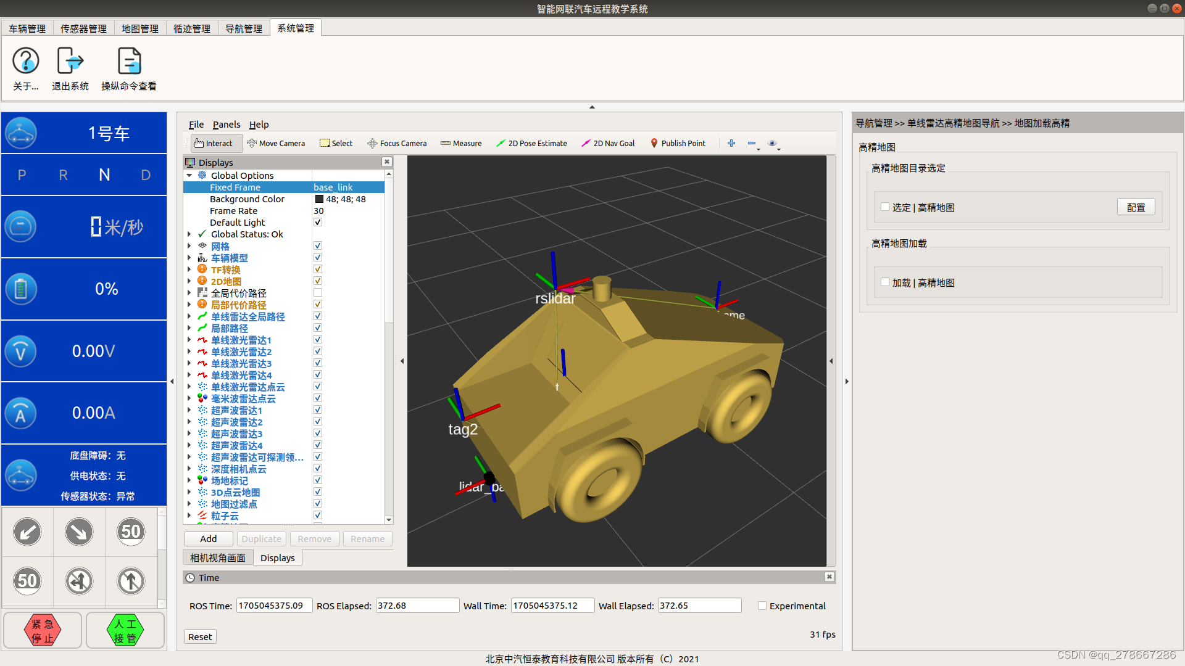
Task: Click the Publish Point tool
Action: click(x=677, y=143)
